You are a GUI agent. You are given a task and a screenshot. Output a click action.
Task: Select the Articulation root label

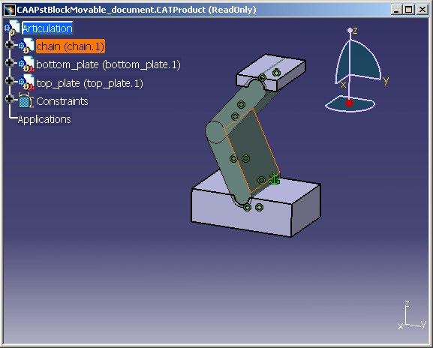(47, 28)
